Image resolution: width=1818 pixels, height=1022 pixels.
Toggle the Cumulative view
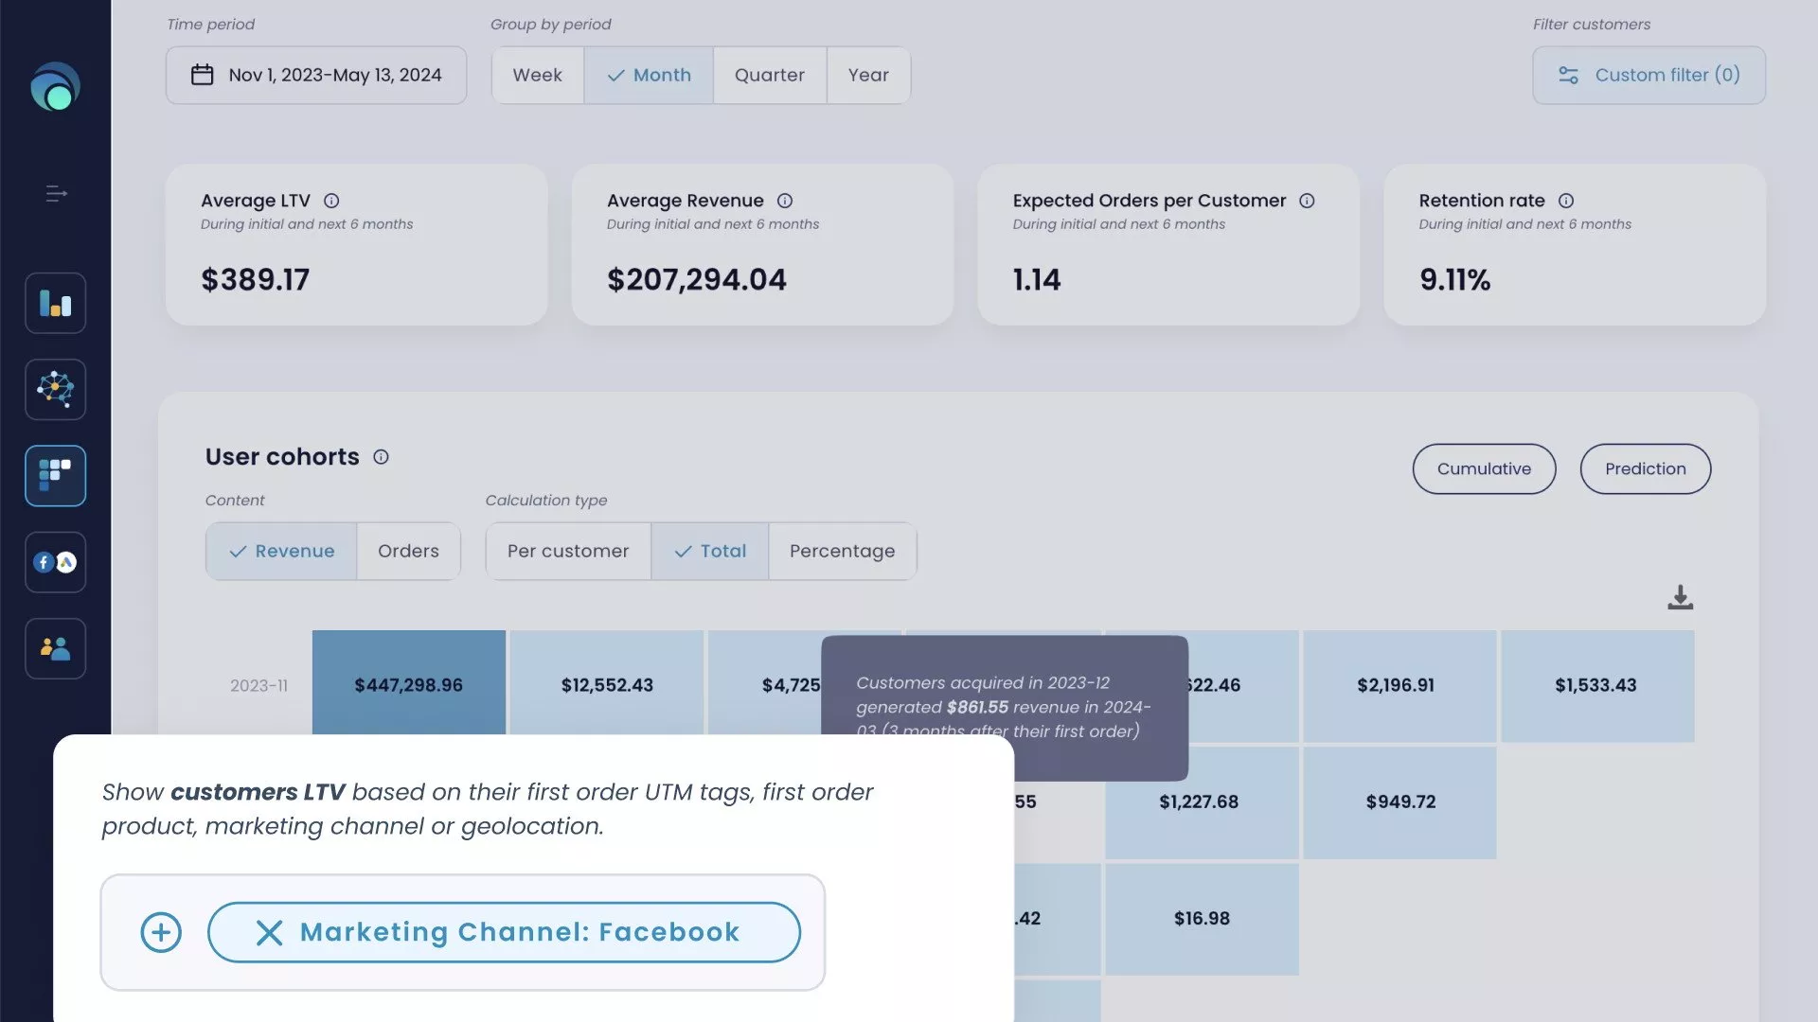point(1484,468)
